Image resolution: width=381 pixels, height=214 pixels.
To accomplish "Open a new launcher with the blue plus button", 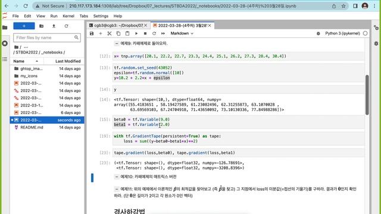I will [24, 26].
